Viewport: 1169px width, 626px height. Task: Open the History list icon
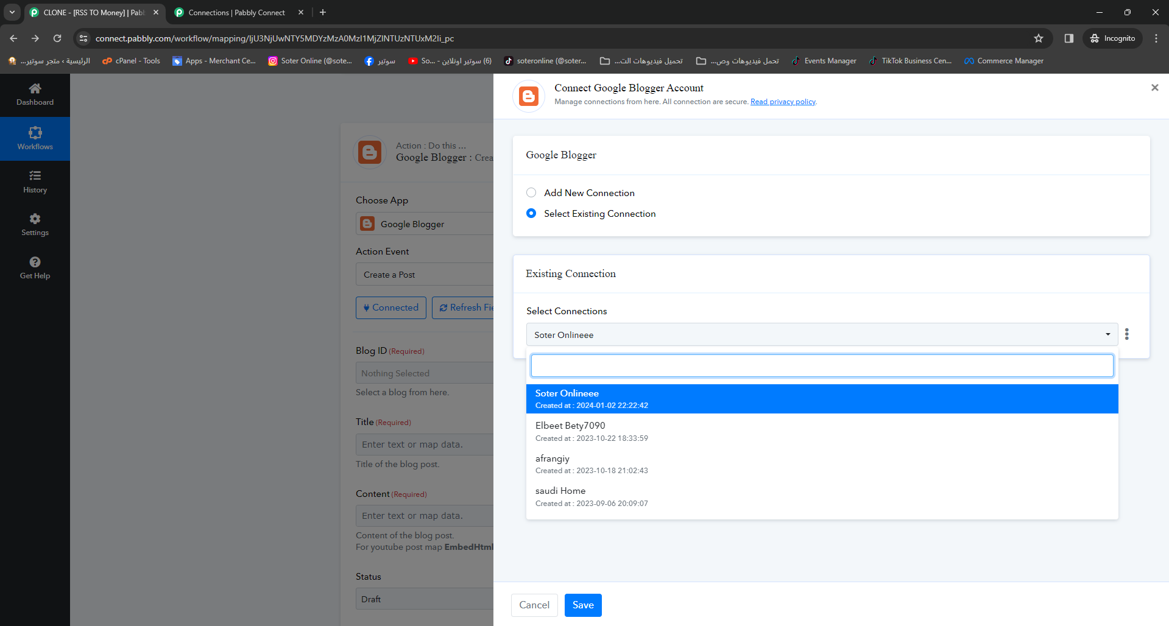coord(35,176)
